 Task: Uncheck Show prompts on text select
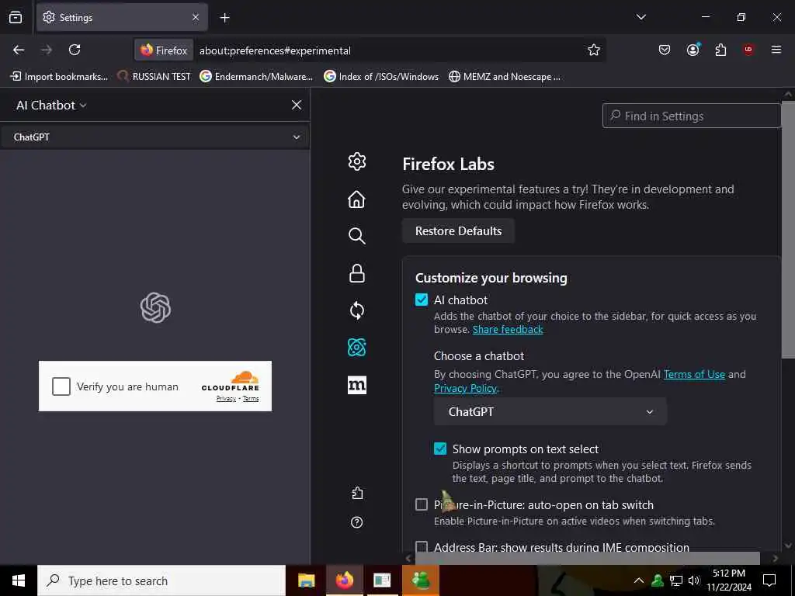point(440,449)
